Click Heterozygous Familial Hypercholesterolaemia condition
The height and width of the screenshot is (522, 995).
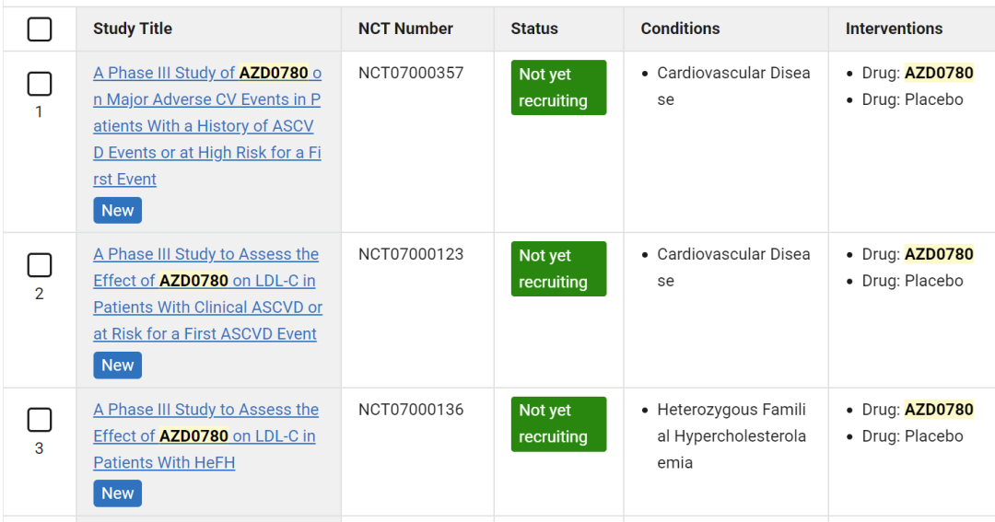(732, 436)
